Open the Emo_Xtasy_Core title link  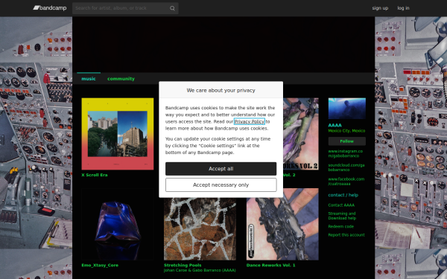(100, 265)
